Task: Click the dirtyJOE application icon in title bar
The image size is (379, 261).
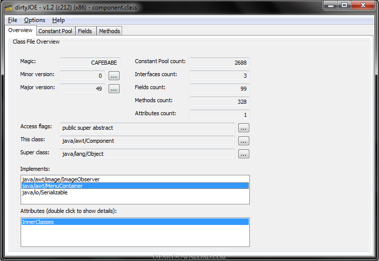Action: tap(9, 8)
